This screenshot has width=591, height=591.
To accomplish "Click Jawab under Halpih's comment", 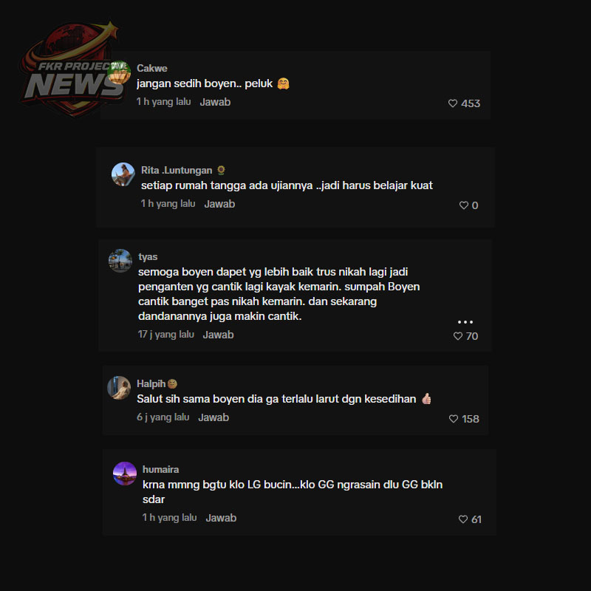I will point(213,417).
